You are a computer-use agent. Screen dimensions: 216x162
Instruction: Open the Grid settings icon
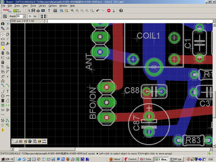4,16
